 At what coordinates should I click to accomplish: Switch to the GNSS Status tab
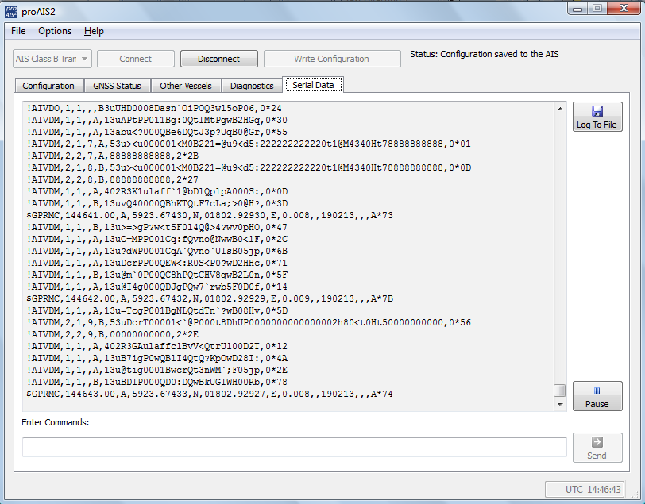click(117, 86)
